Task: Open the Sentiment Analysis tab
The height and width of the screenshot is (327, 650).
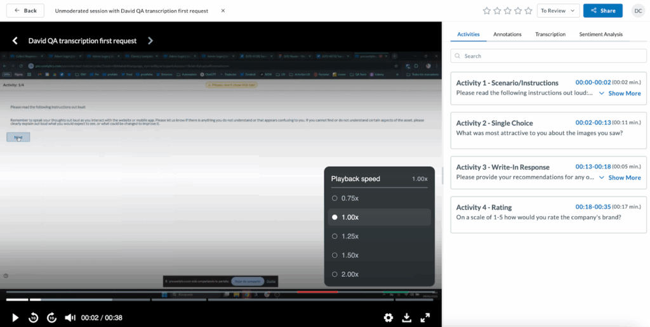Action: point(600,34)
